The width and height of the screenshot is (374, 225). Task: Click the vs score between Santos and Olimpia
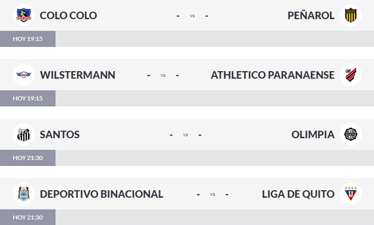click(186, 135)
